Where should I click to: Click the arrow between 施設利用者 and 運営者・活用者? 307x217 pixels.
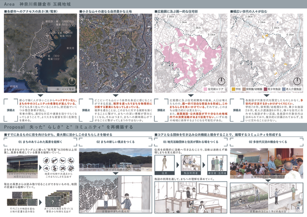[x=204, y=165]
